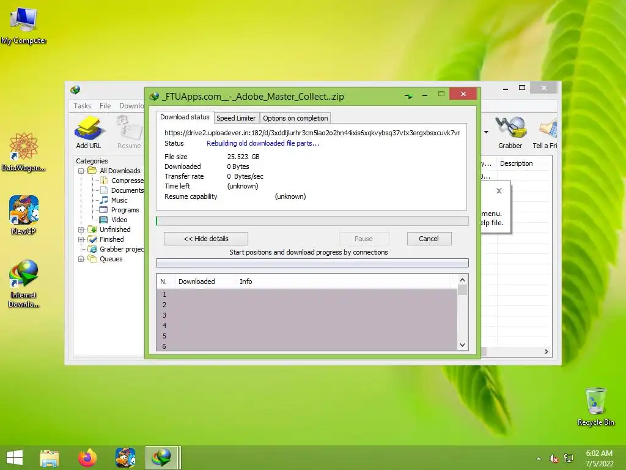Click the muted speaker tray icon

click(554, 458)
